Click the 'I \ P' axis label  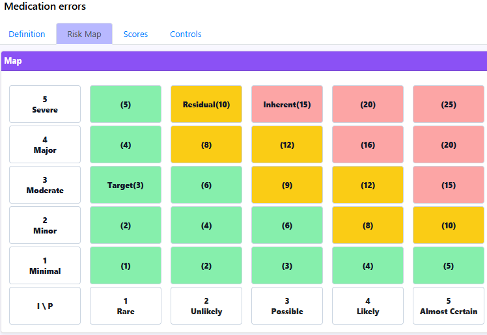45,306
